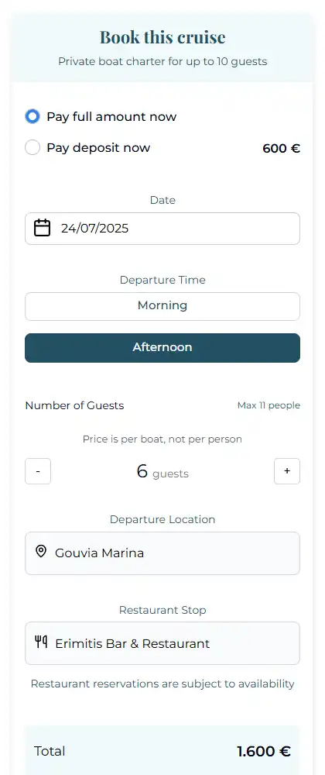325x775 pixels.
Task: Choose Pay deposit now option
Action: pyautogui.click(x=32, y=147)
